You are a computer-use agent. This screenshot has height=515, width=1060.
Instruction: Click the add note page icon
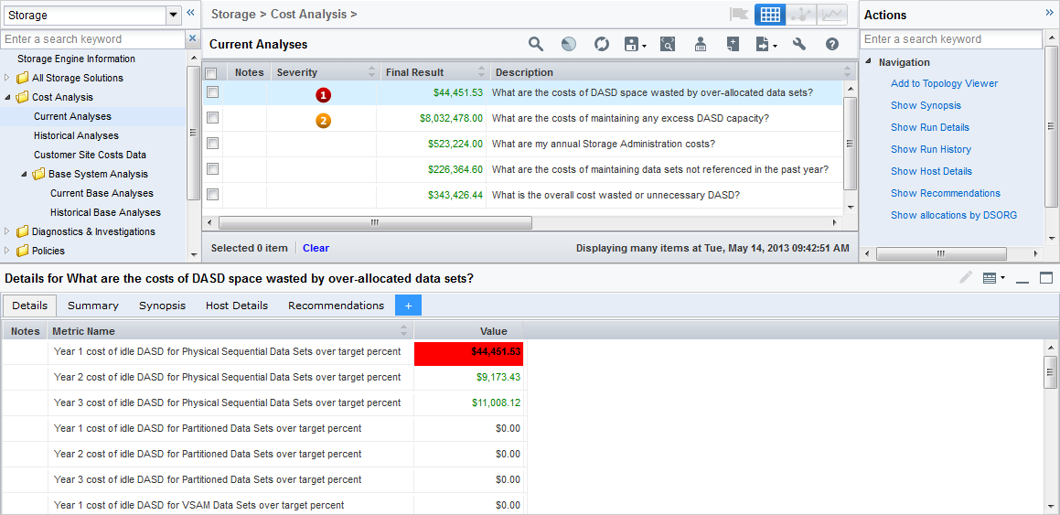point(733,45)
